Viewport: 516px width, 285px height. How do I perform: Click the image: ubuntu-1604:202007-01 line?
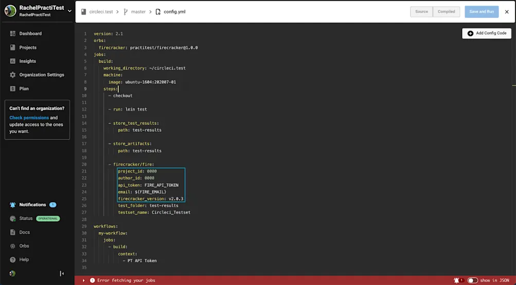point(142,82)
